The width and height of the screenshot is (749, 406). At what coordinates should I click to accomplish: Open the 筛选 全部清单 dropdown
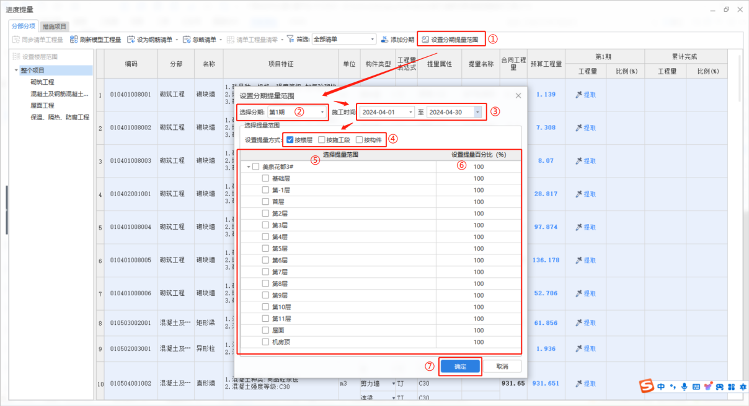coord(343,40)
